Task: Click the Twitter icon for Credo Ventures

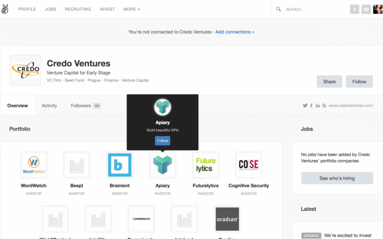Action: [305, 105]
